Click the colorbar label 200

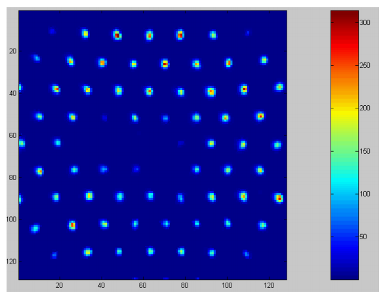click(365, 108)
